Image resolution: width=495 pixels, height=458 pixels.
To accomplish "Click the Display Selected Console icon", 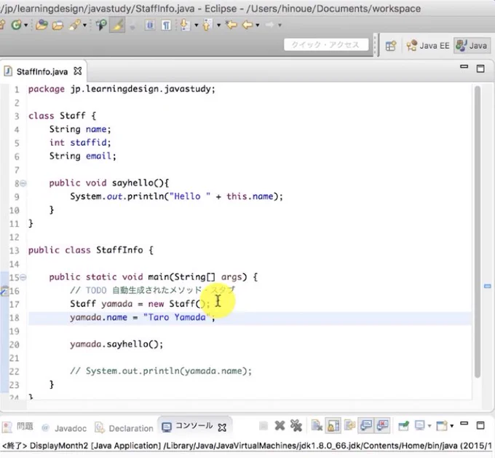I will tap(420, 426).
